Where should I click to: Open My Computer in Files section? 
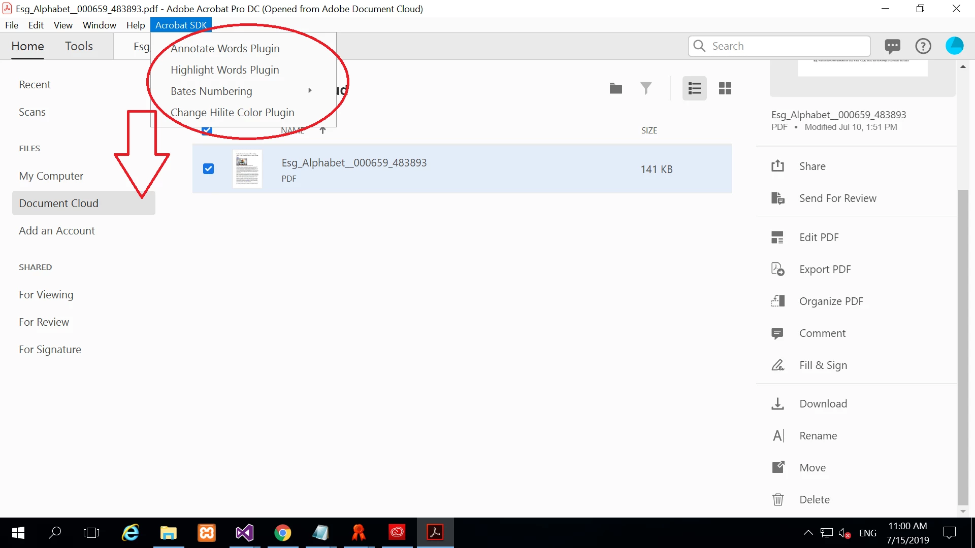(x=51, y=176)
